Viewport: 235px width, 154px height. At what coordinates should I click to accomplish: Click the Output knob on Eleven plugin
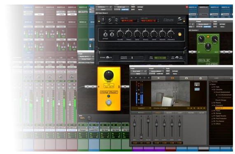click(x=180, y=20)
